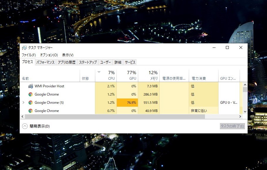Open the オプション(O) menu
This screenshot has width=267, height=170.
click(x=49, y=55)
